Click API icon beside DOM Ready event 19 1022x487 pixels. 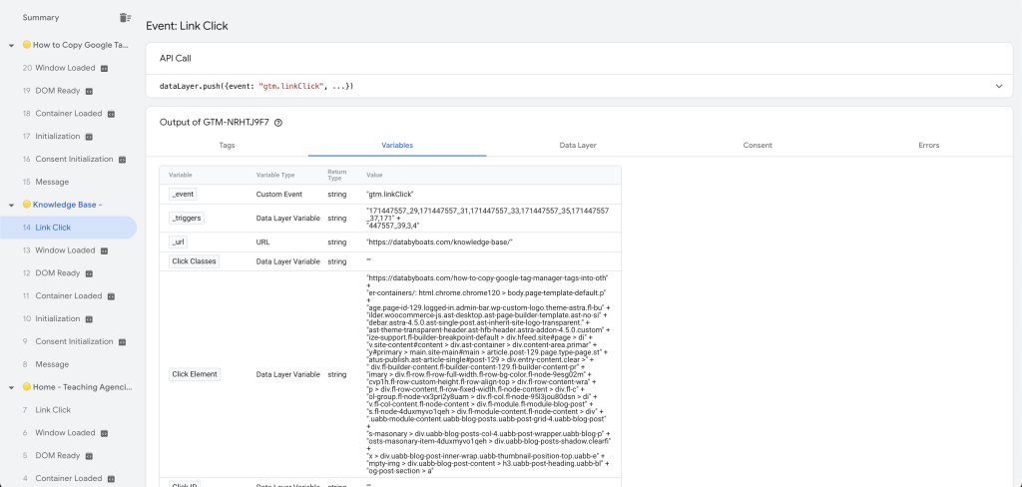click(x=89, y=91)
